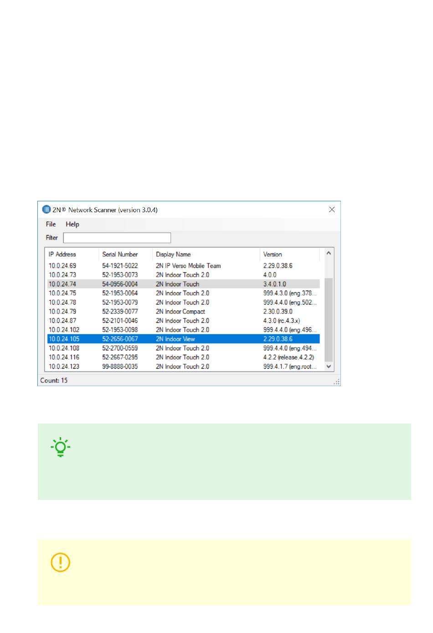This screenshot has height=633, width=433.
Task: Click the green lightbulb tip icon
Action: pos(60,447)
